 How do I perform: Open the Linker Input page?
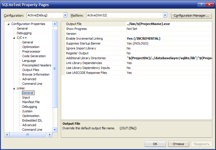pos(26,97)
